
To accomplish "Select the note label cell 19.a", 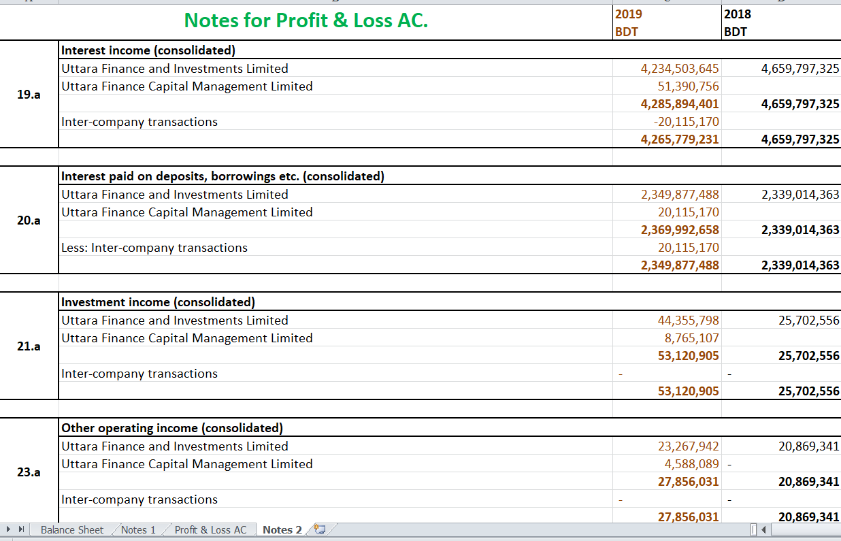I will (x=28, y=95).
